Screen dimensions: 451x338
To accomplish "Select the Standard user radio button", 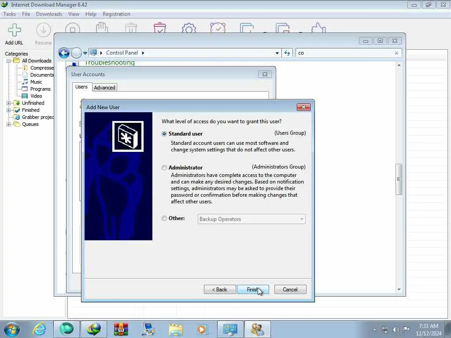I will (x=164, y=134).
